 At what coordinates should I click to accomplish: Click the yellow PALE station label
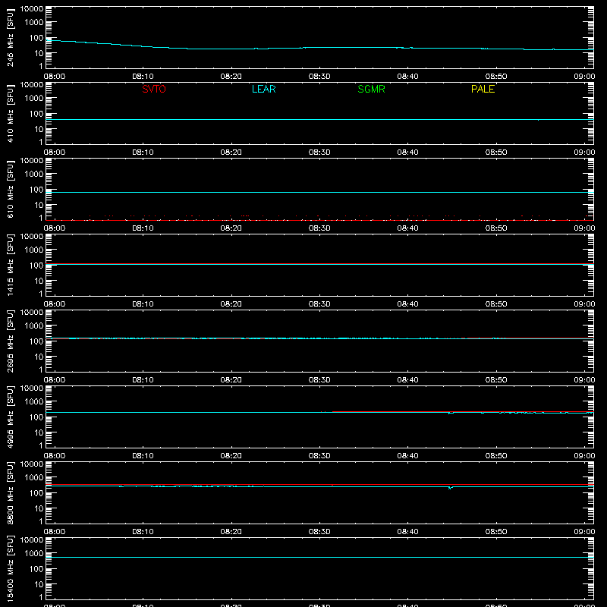point(483,89)
